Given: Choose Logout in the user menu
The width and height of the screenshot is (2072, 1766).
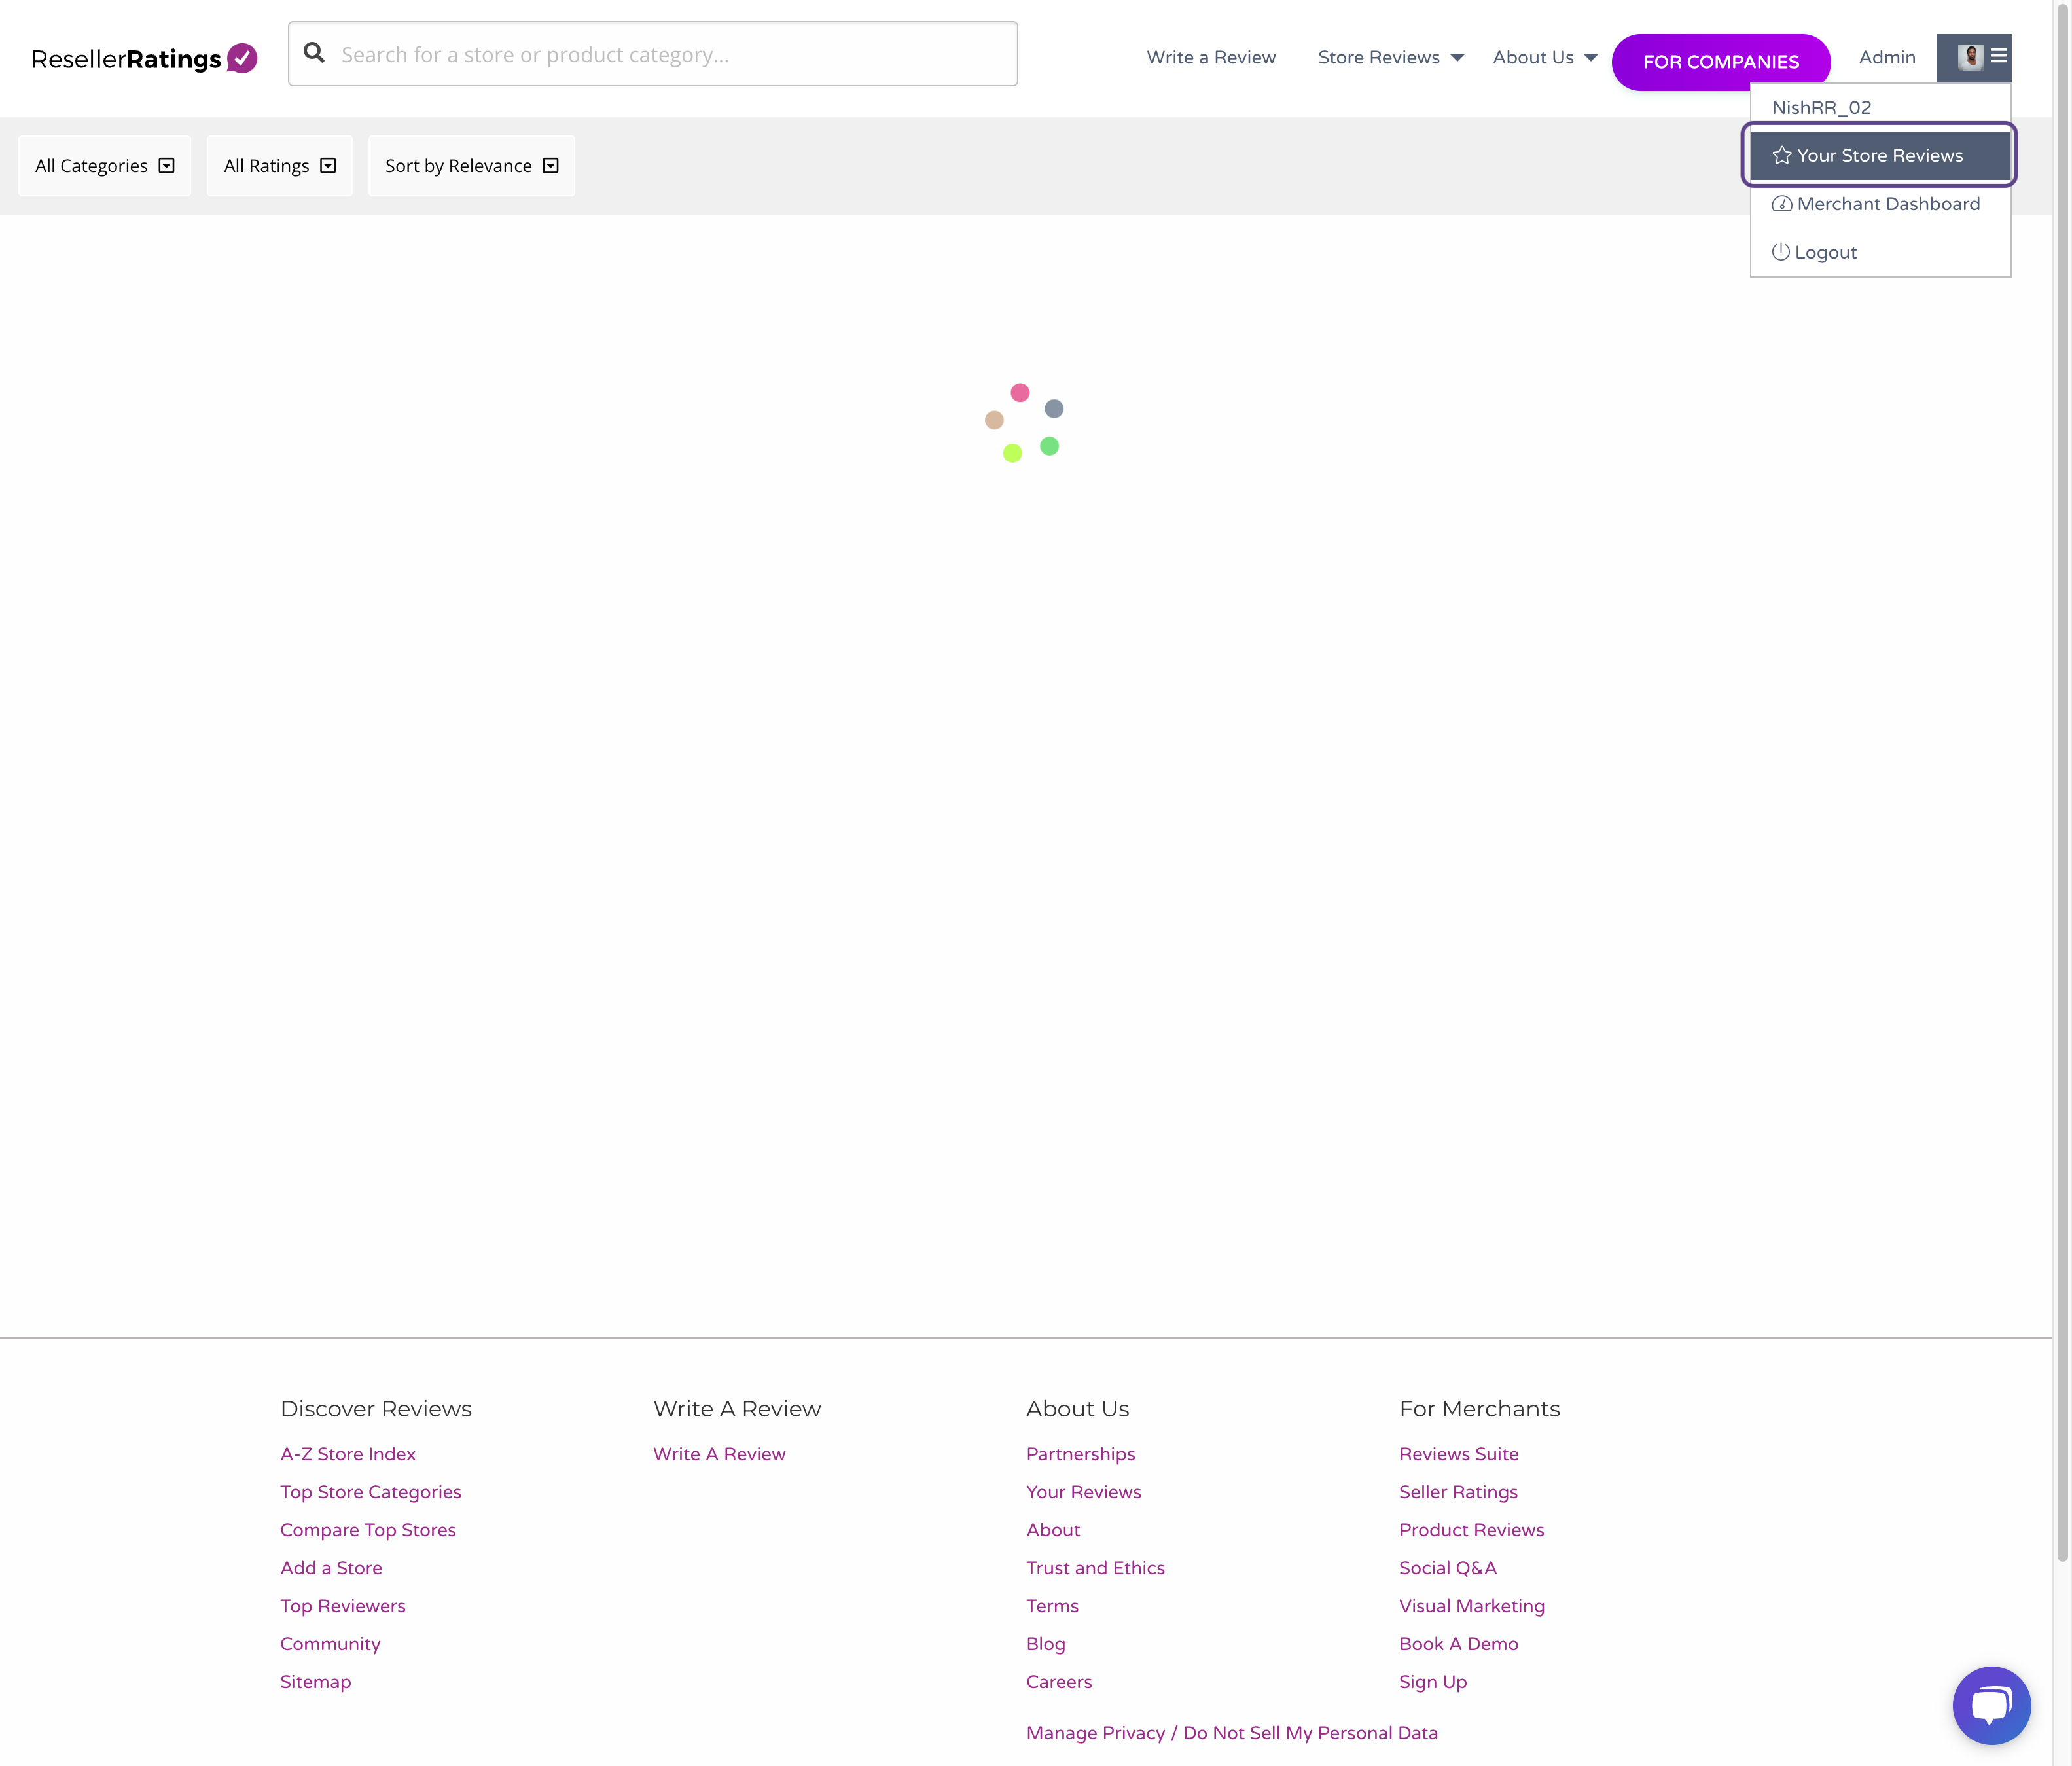Looking at the screenshot, I should coord(1879,252).
